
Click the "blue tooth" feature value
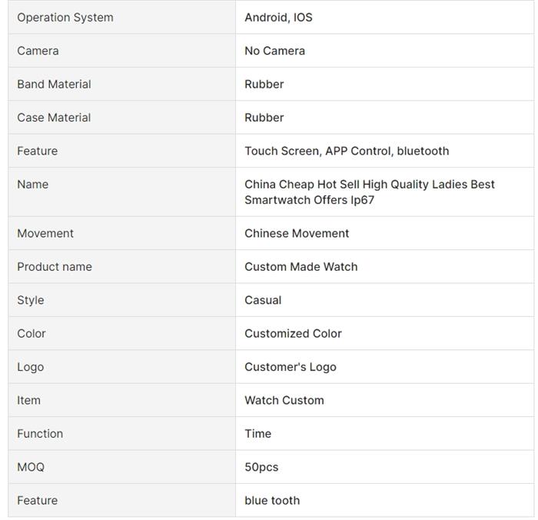tap(272, 501)
